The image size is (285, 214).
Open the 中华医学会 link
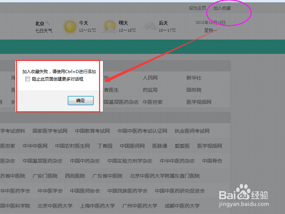[50, 191]
